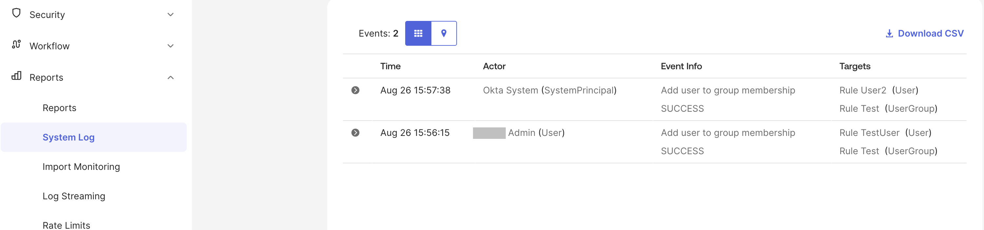Open the Reports submenu item
The image size is (984, 230).
(x=59, y=108)
